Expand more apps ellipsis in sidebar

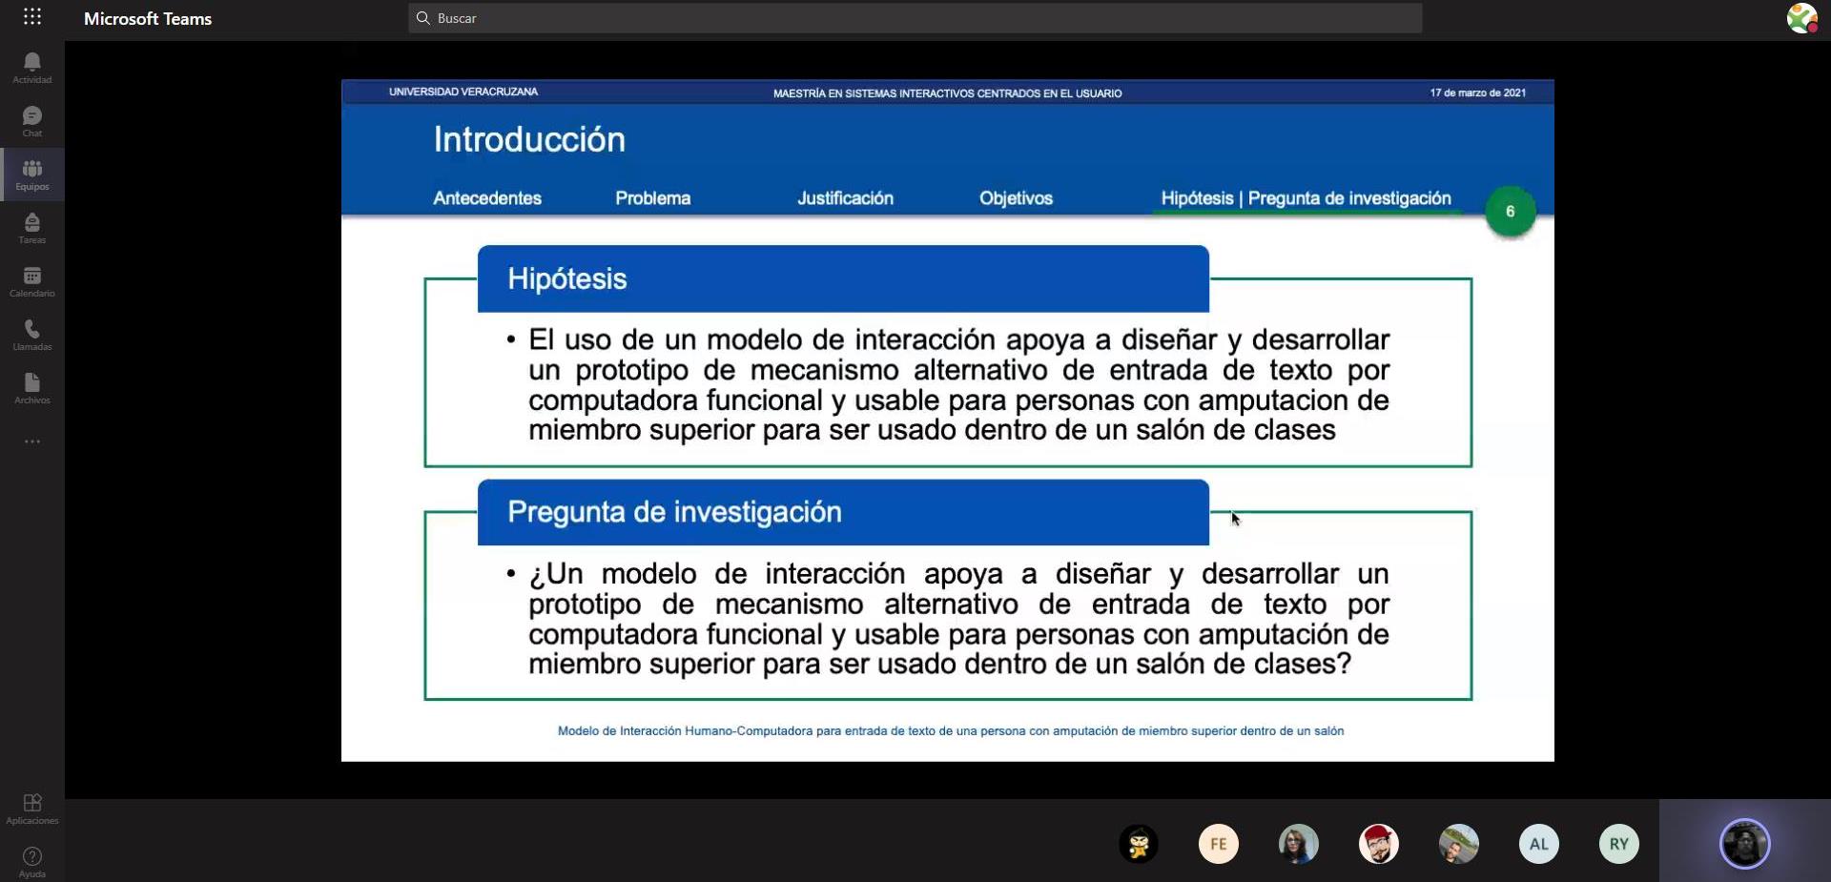pyautogui.click(x=31, y=441)
